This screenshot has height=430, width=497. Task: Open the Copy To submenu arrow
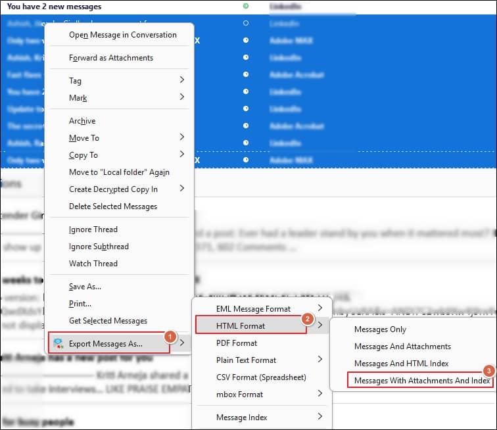point(181,154)
